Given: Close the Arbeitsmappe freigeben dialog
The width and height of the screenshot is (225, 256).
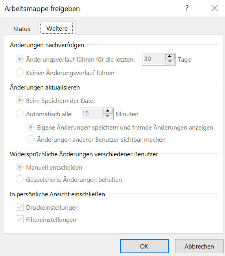Looking at the screenshot, I should 214,8.
